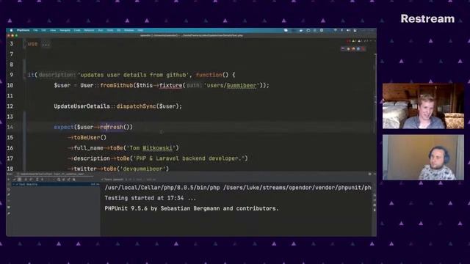Rerun the tests with the green play icon
The width and height of the screenshot is (470, 264).
8,180
